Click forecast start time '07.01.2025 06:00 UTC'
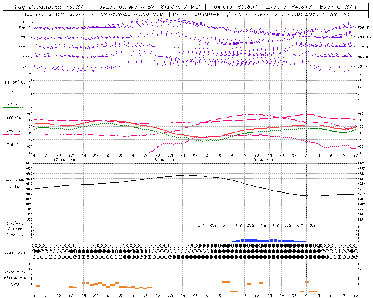Viewport: 373px width, 298px height. [x=132, y=14]
